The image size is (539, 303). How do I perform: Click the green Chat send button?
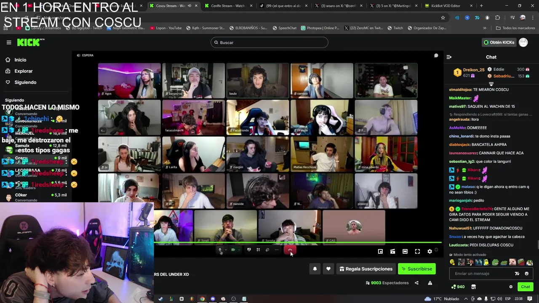coord(525,287)
